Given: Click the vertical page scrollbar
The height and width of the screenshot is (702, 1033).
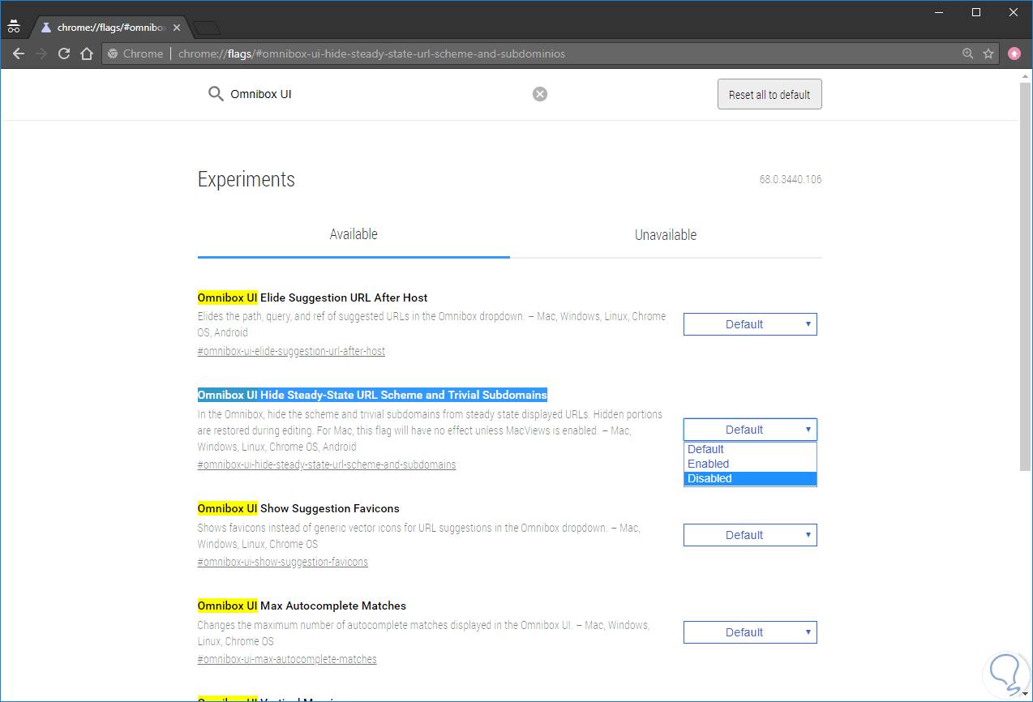Looking at the screenshot, I should [1025, 276].
